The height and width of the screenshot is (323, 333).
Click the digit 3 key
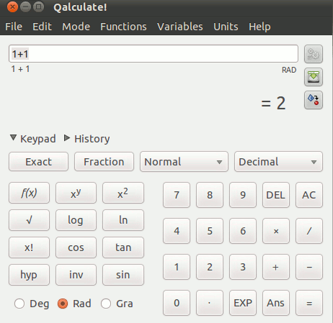coord(243,267)
